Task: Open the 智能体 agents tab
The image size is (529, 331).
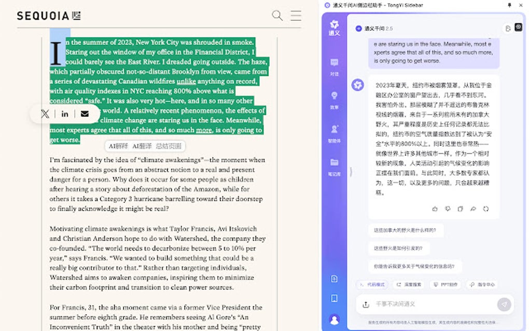Action: [x=335, y=134]
